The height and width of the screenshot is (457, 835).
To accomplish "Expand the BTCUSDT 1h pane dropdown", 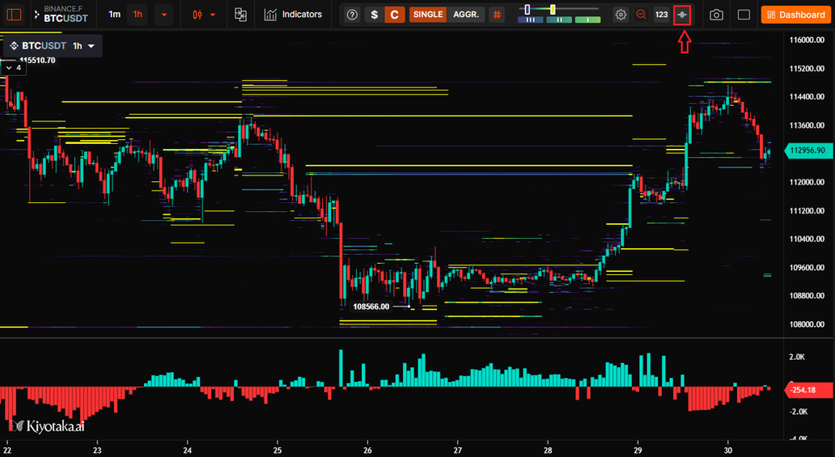I will (91, 46).
